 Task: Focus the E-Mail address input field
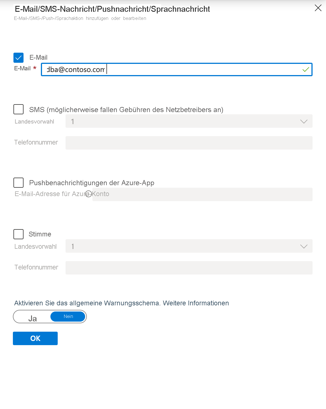click(x=177, y=69)
